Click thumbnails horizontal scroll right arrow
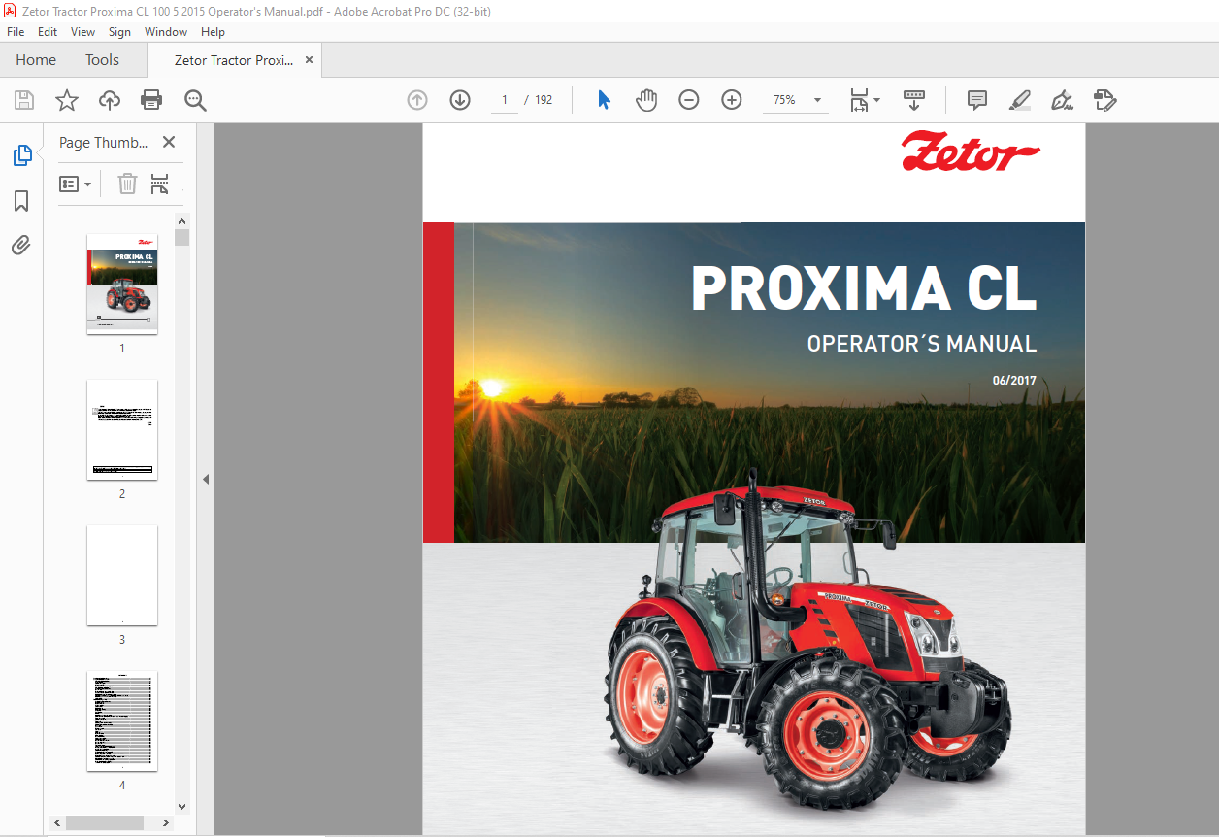This screenshot has height=837, width=1219. (x=165, y=822)
